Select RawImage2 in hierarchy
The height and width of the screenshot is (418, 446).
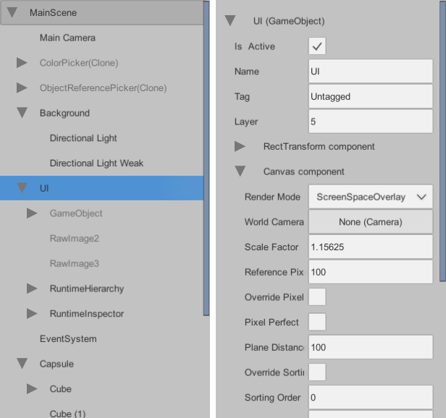tap(75, 239)
